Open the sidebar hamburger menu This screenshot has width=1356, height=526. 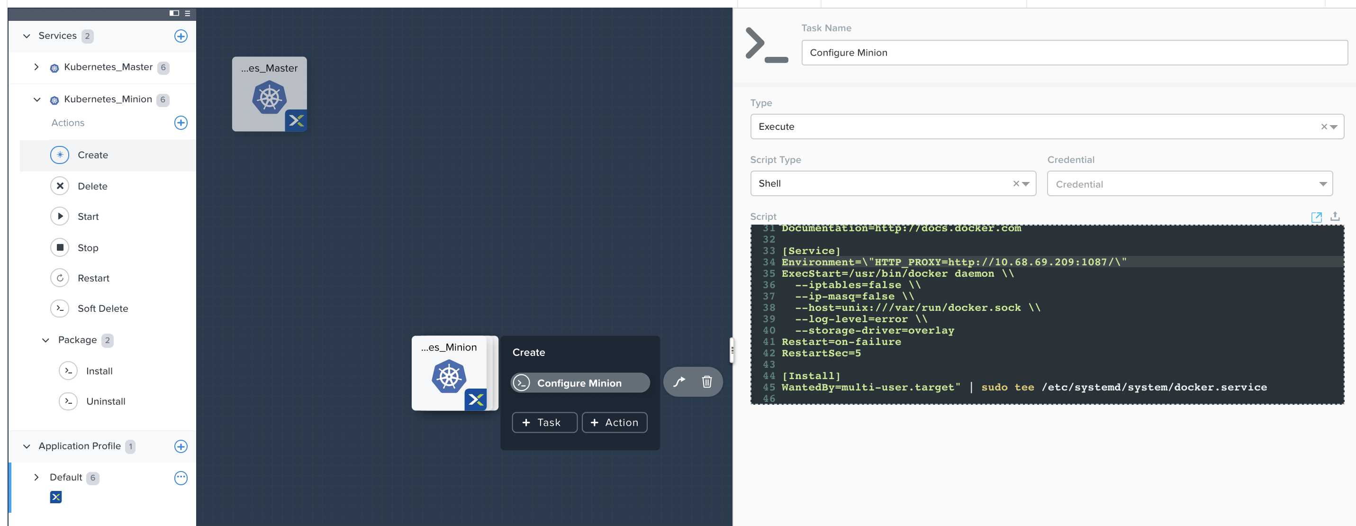[x=188, y=13]
